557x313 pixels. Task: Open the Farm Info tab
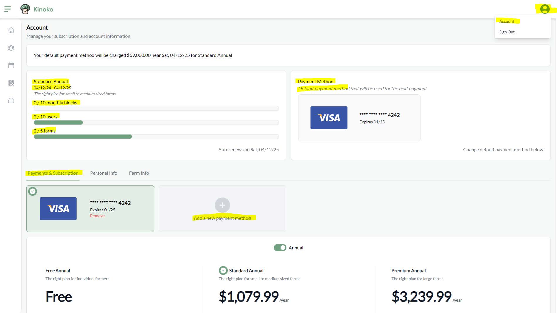point(139,173)
